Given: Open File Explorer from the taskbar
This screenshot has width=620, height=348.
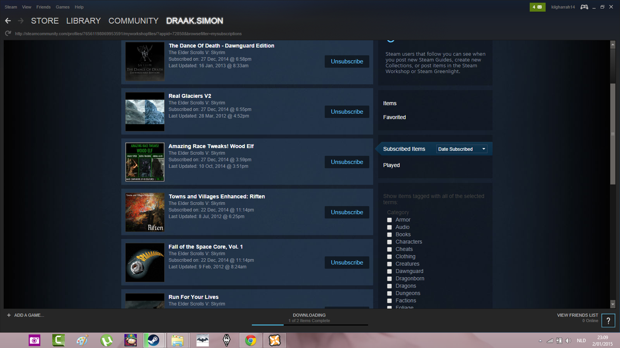Looking at the screenshot, I should coord(178,340).
